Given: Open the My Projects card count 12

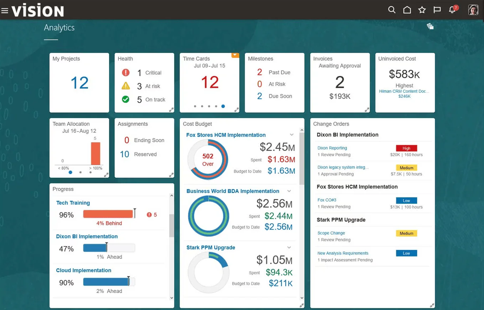Looking at the screenshot, I should coord(79,83).
